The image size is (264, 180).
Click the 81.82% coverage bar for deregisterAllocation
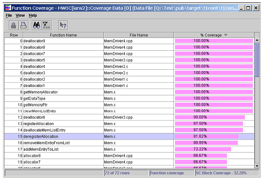207,136
